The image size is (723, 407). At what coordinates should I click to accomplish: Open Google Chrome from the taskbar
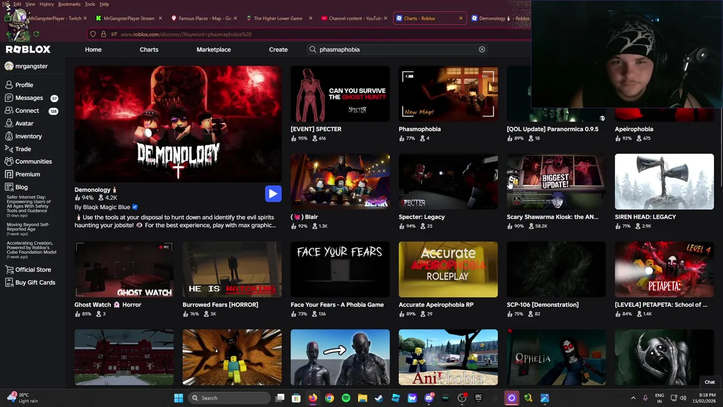click(329, 398)
